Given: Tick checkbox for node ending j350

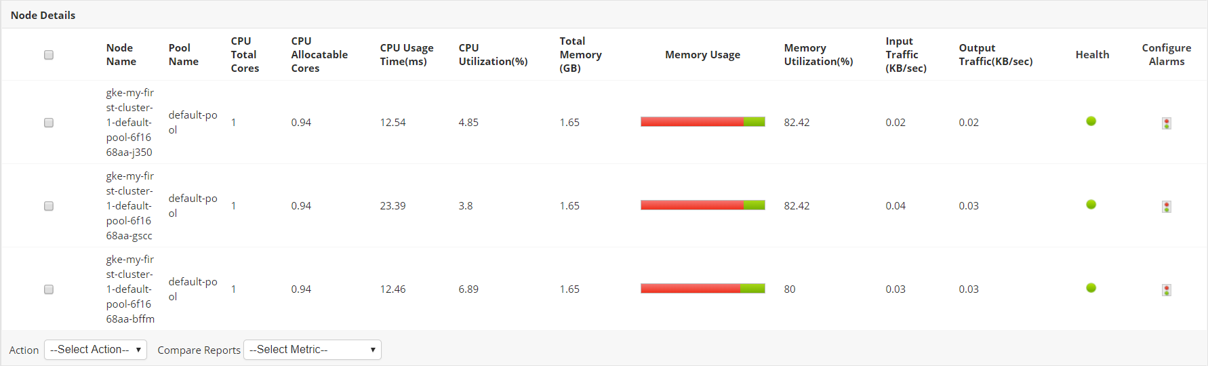Looking at the screenshot, I should (49, 123).
